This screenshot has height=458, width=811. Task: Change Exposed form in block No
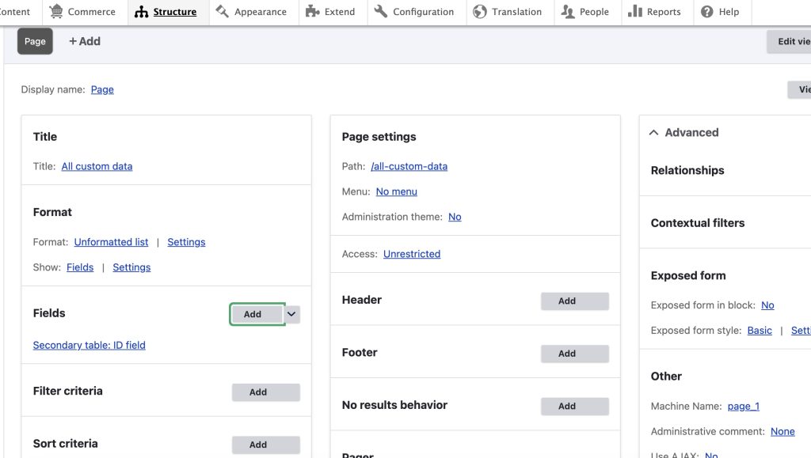point(767,305)
